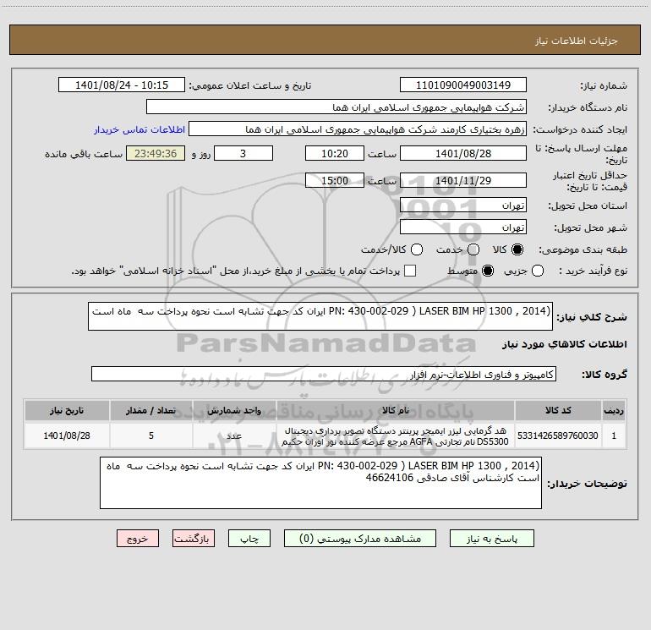The width and height of the screenshot is (651, 630).
Task: Click the price validity date 1401/11/29 field
Action: 462,181
